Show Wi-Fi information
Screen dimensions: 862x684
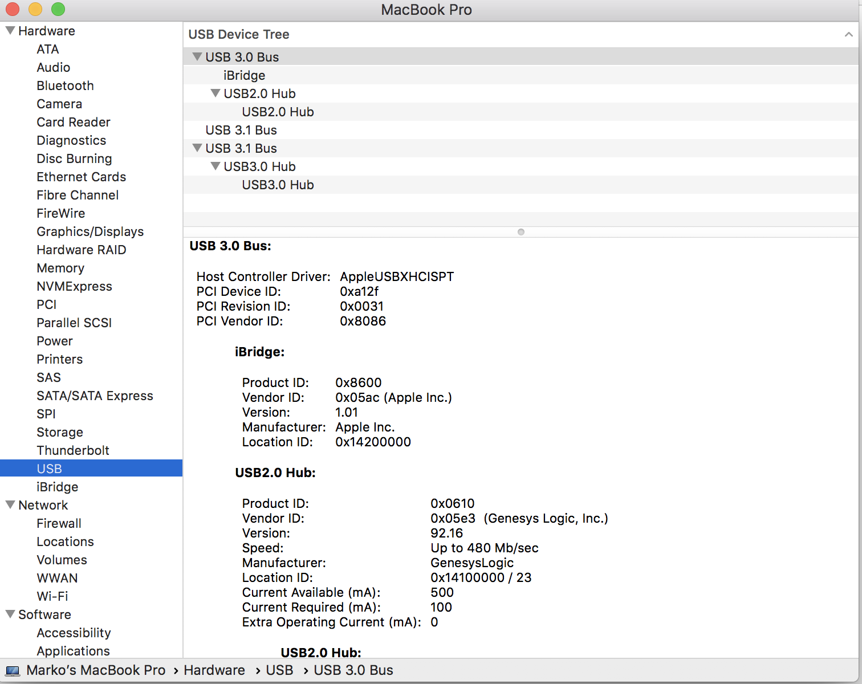[52, 596]
